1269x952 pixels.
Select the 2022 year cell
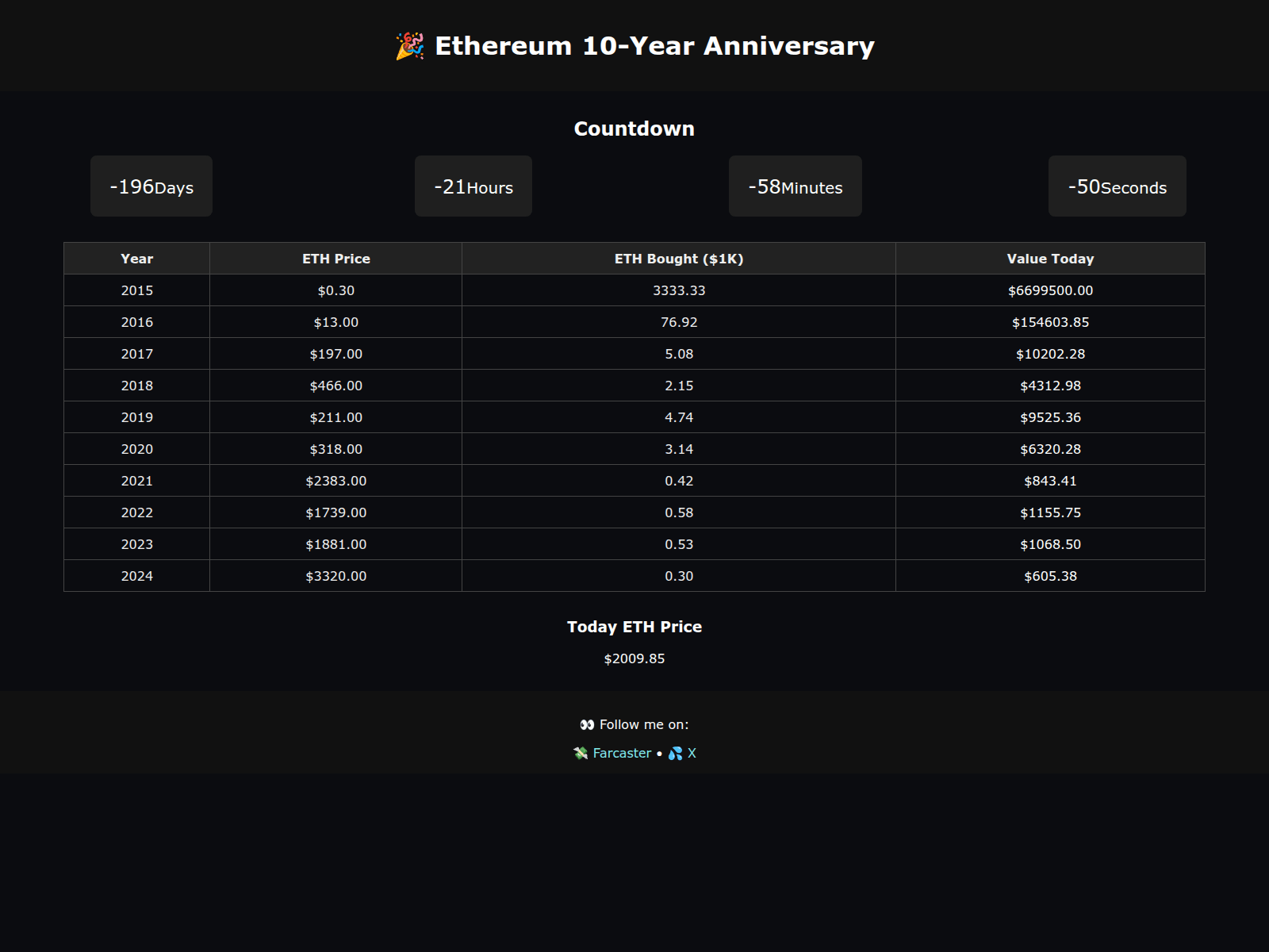tap(137, 512)
